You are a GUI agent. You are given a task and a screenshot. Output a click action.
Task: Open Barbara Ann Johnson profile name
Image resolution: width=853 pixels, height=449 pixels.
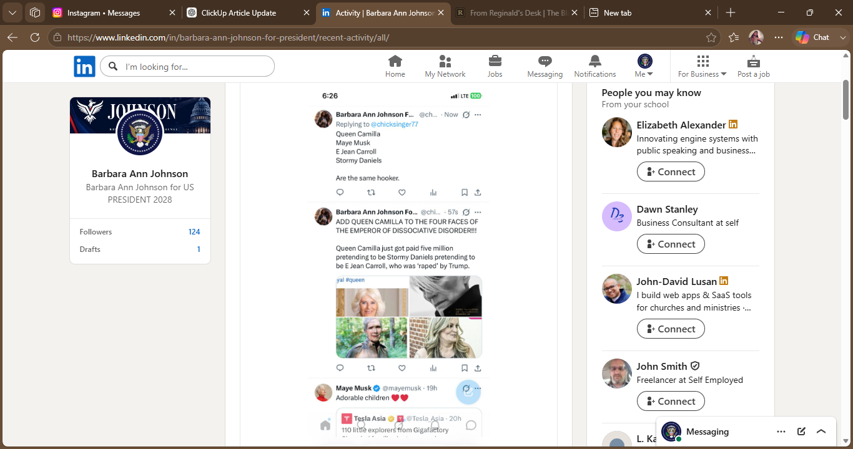(x=140, y=174)
